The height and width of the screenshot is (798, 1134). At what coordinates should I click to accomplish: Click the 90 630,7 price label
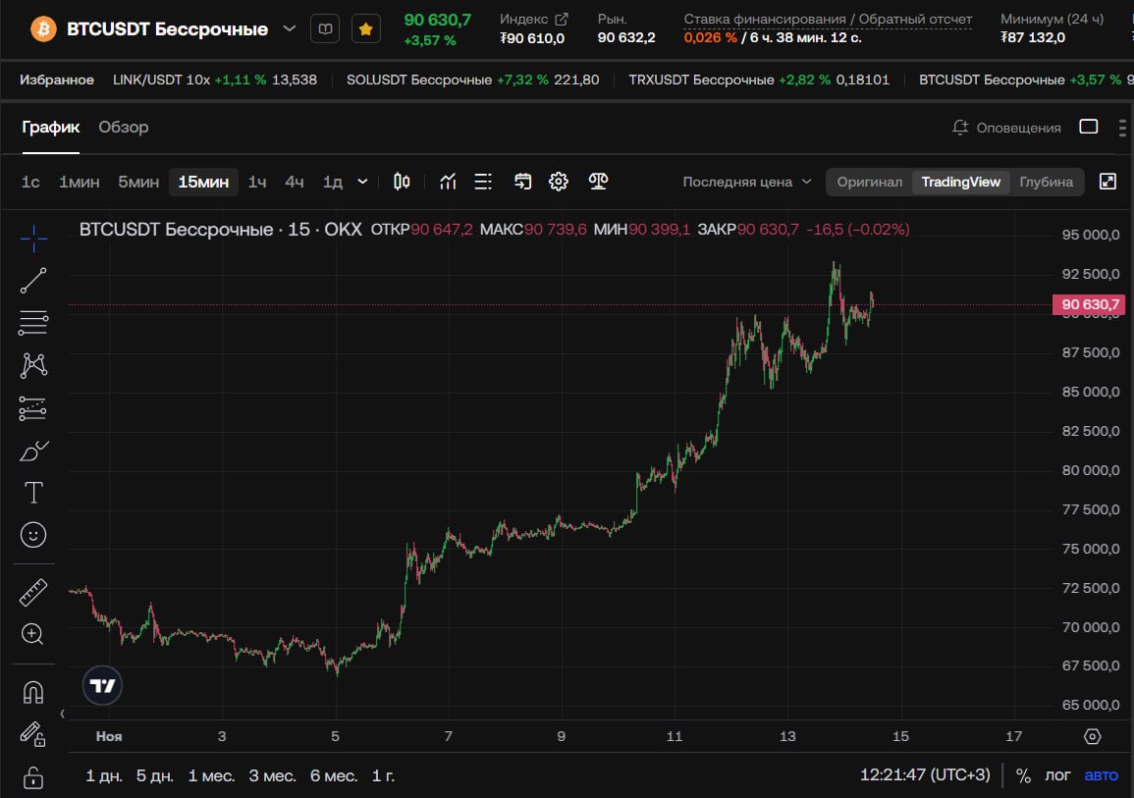pyautogui.click(x=1091, y=304)
